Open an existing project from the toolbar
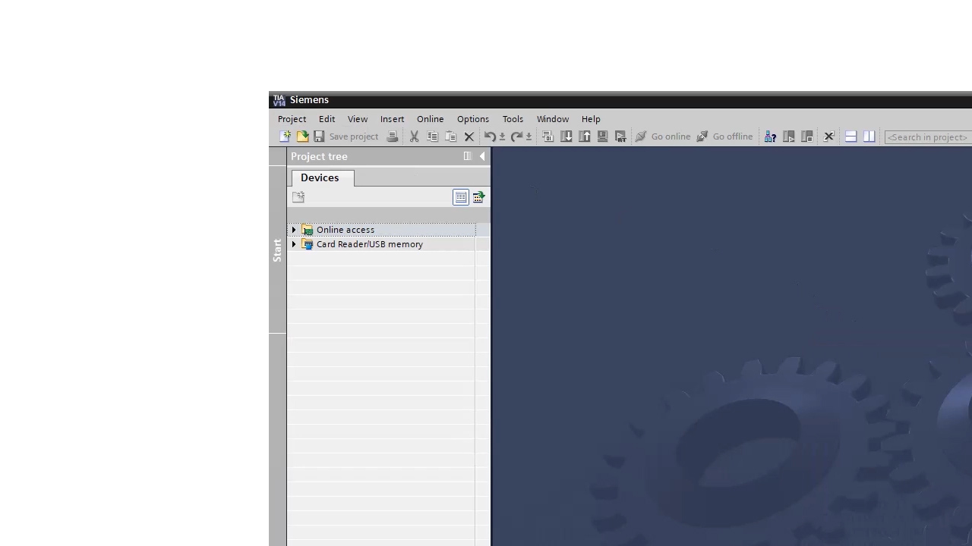Image resolution: width=972 pixels, height=546 pixels. [x=303, y=136]
